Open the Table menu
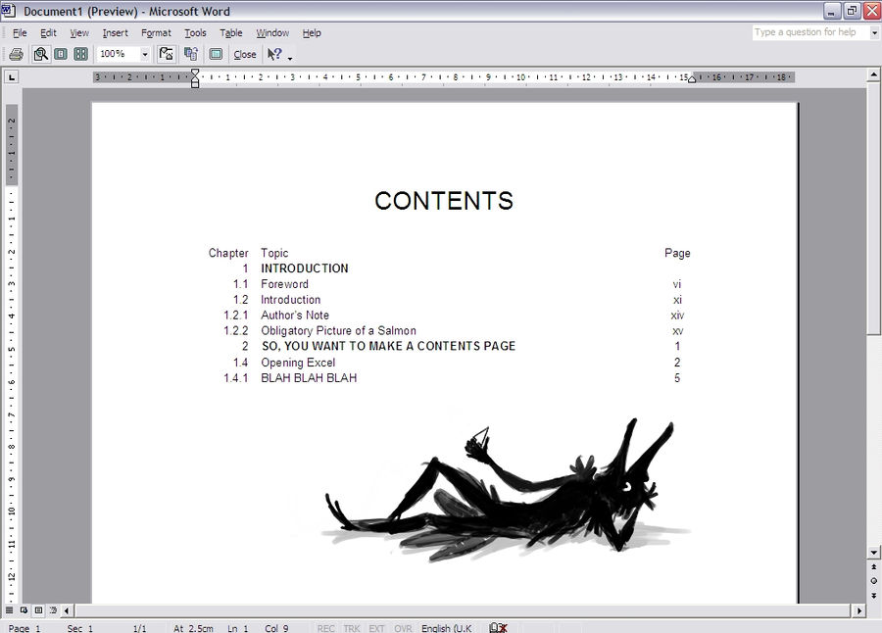This screenshot has width=882, height=633. click(230, 32)
